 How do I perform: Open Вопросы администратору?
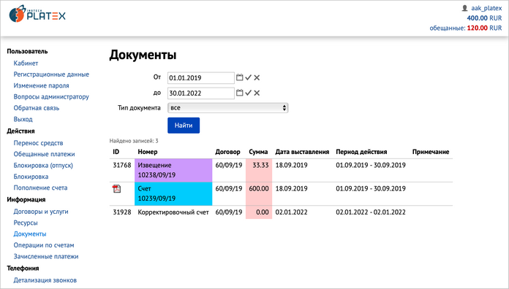coord(51,96)
